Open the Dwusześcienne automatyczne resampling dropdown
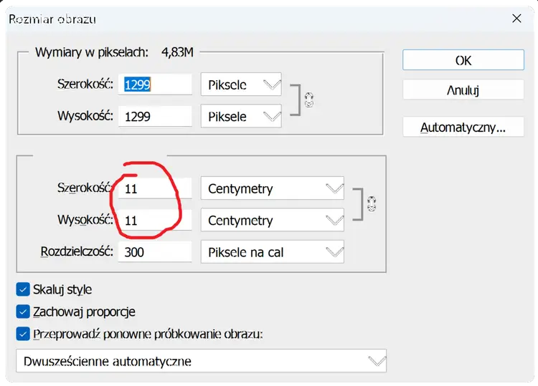The image size is (538, 386). pyautogui.click(x=201, y=361)
